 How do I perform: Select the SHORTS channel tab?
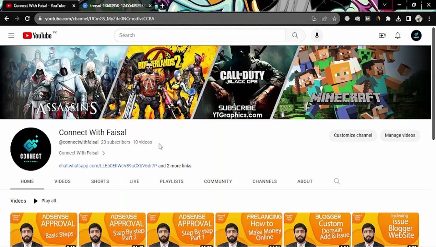(x=100, y=181)
